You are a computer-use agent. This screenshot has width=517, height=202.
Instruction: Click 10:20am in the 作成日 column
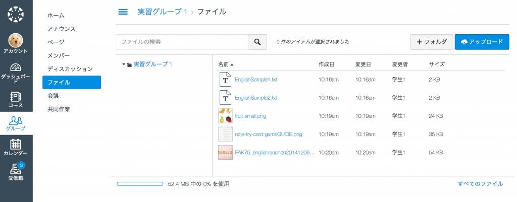click(329, 153)
